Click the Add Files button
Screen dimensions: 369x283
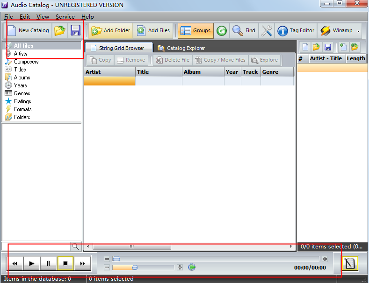click(153, 31)
